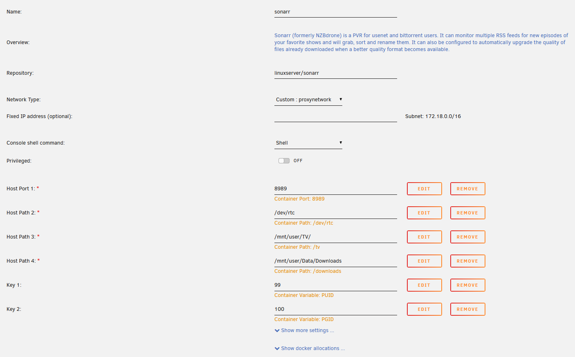
Task: Expand Show docker allocations
Action: coord(310,348)
